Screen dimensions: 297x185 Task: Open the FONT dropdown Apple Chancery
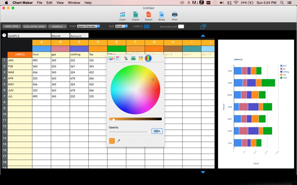click(x=88, y=26)
